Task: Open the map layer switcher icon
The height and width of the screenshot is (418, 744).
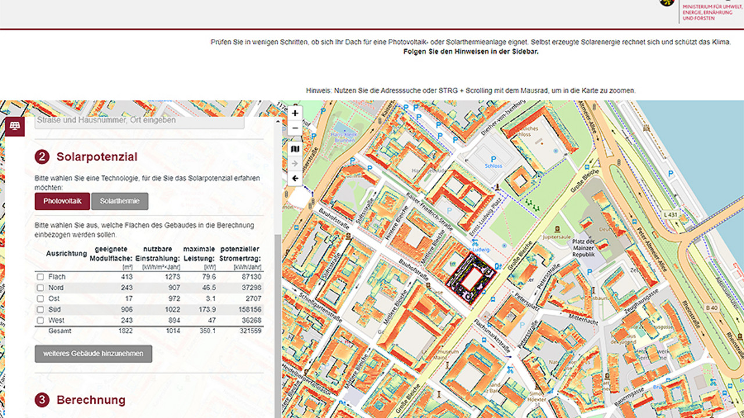Action: point(295,149)
